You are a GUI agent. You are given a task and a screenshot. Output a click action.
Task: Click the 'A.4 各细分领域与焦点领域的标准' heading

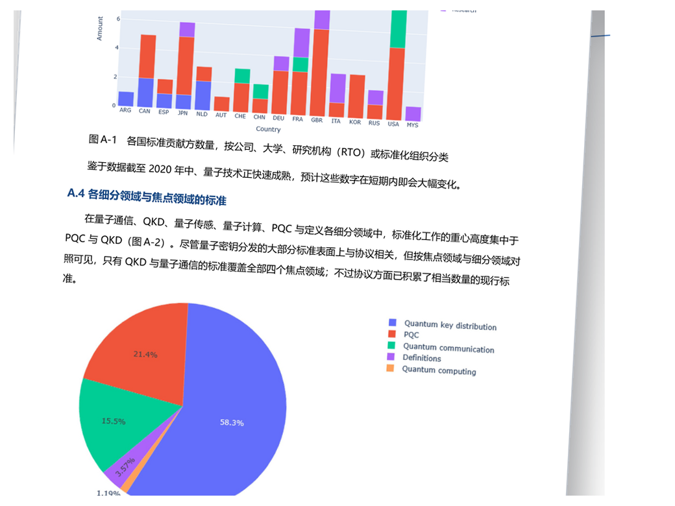pyautogui.click(x=147, y=197)
